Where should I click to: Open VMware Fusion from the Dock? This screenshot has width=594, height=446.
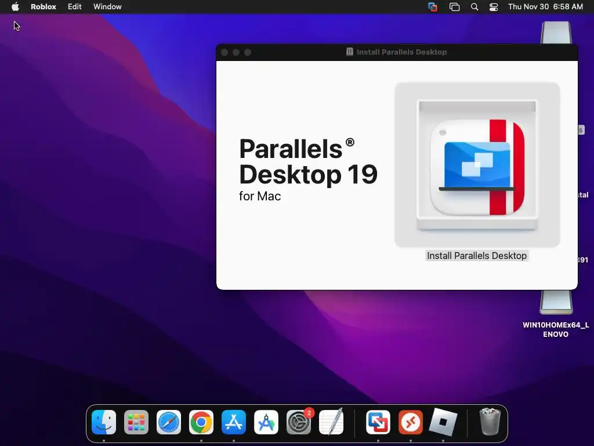pyautogui.click(x=378, y=422)
